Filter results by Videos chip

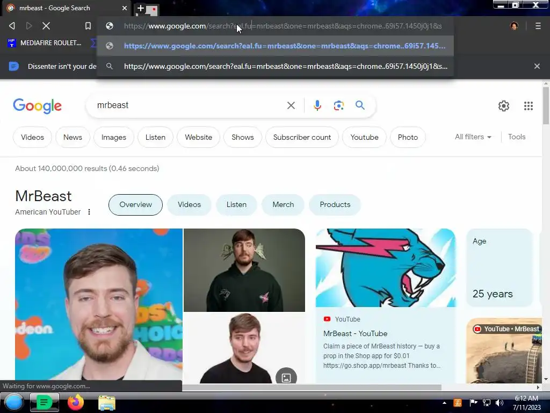coord(32,137)
